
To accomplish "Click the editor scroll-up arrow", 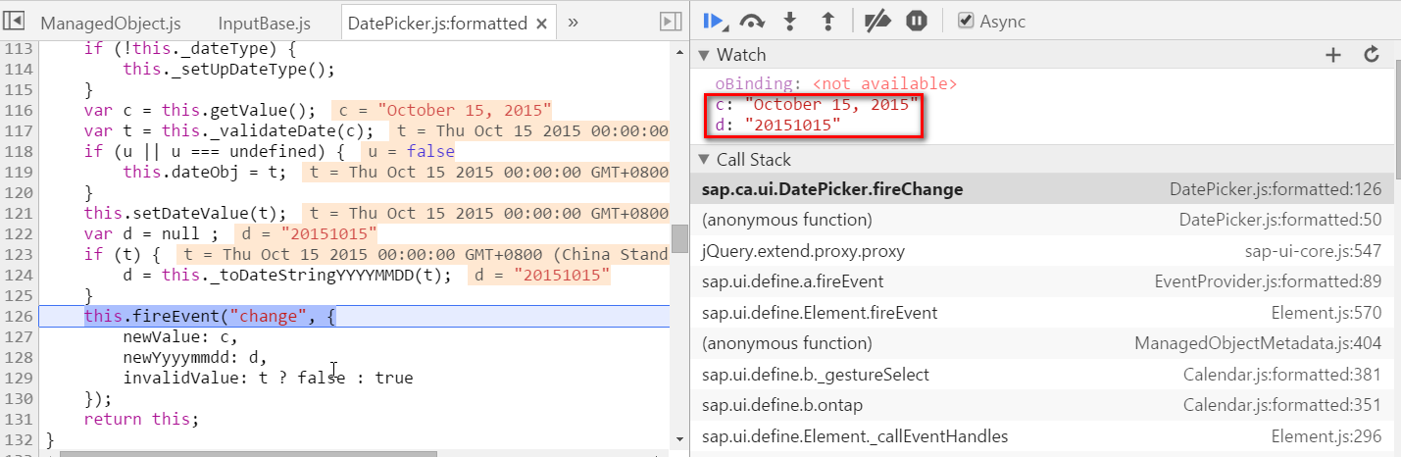I will pos(678,50).
